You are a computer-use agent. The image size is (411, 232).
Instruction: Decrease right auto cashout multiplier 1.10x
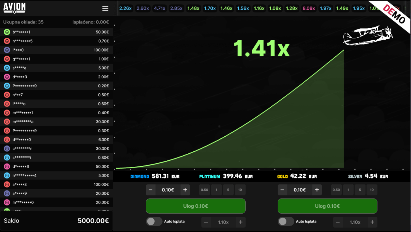(338, 222)
